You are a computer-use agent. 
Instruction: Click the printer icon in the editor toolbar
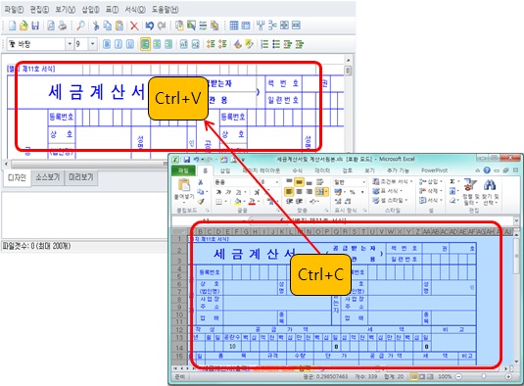coord(62,25)
